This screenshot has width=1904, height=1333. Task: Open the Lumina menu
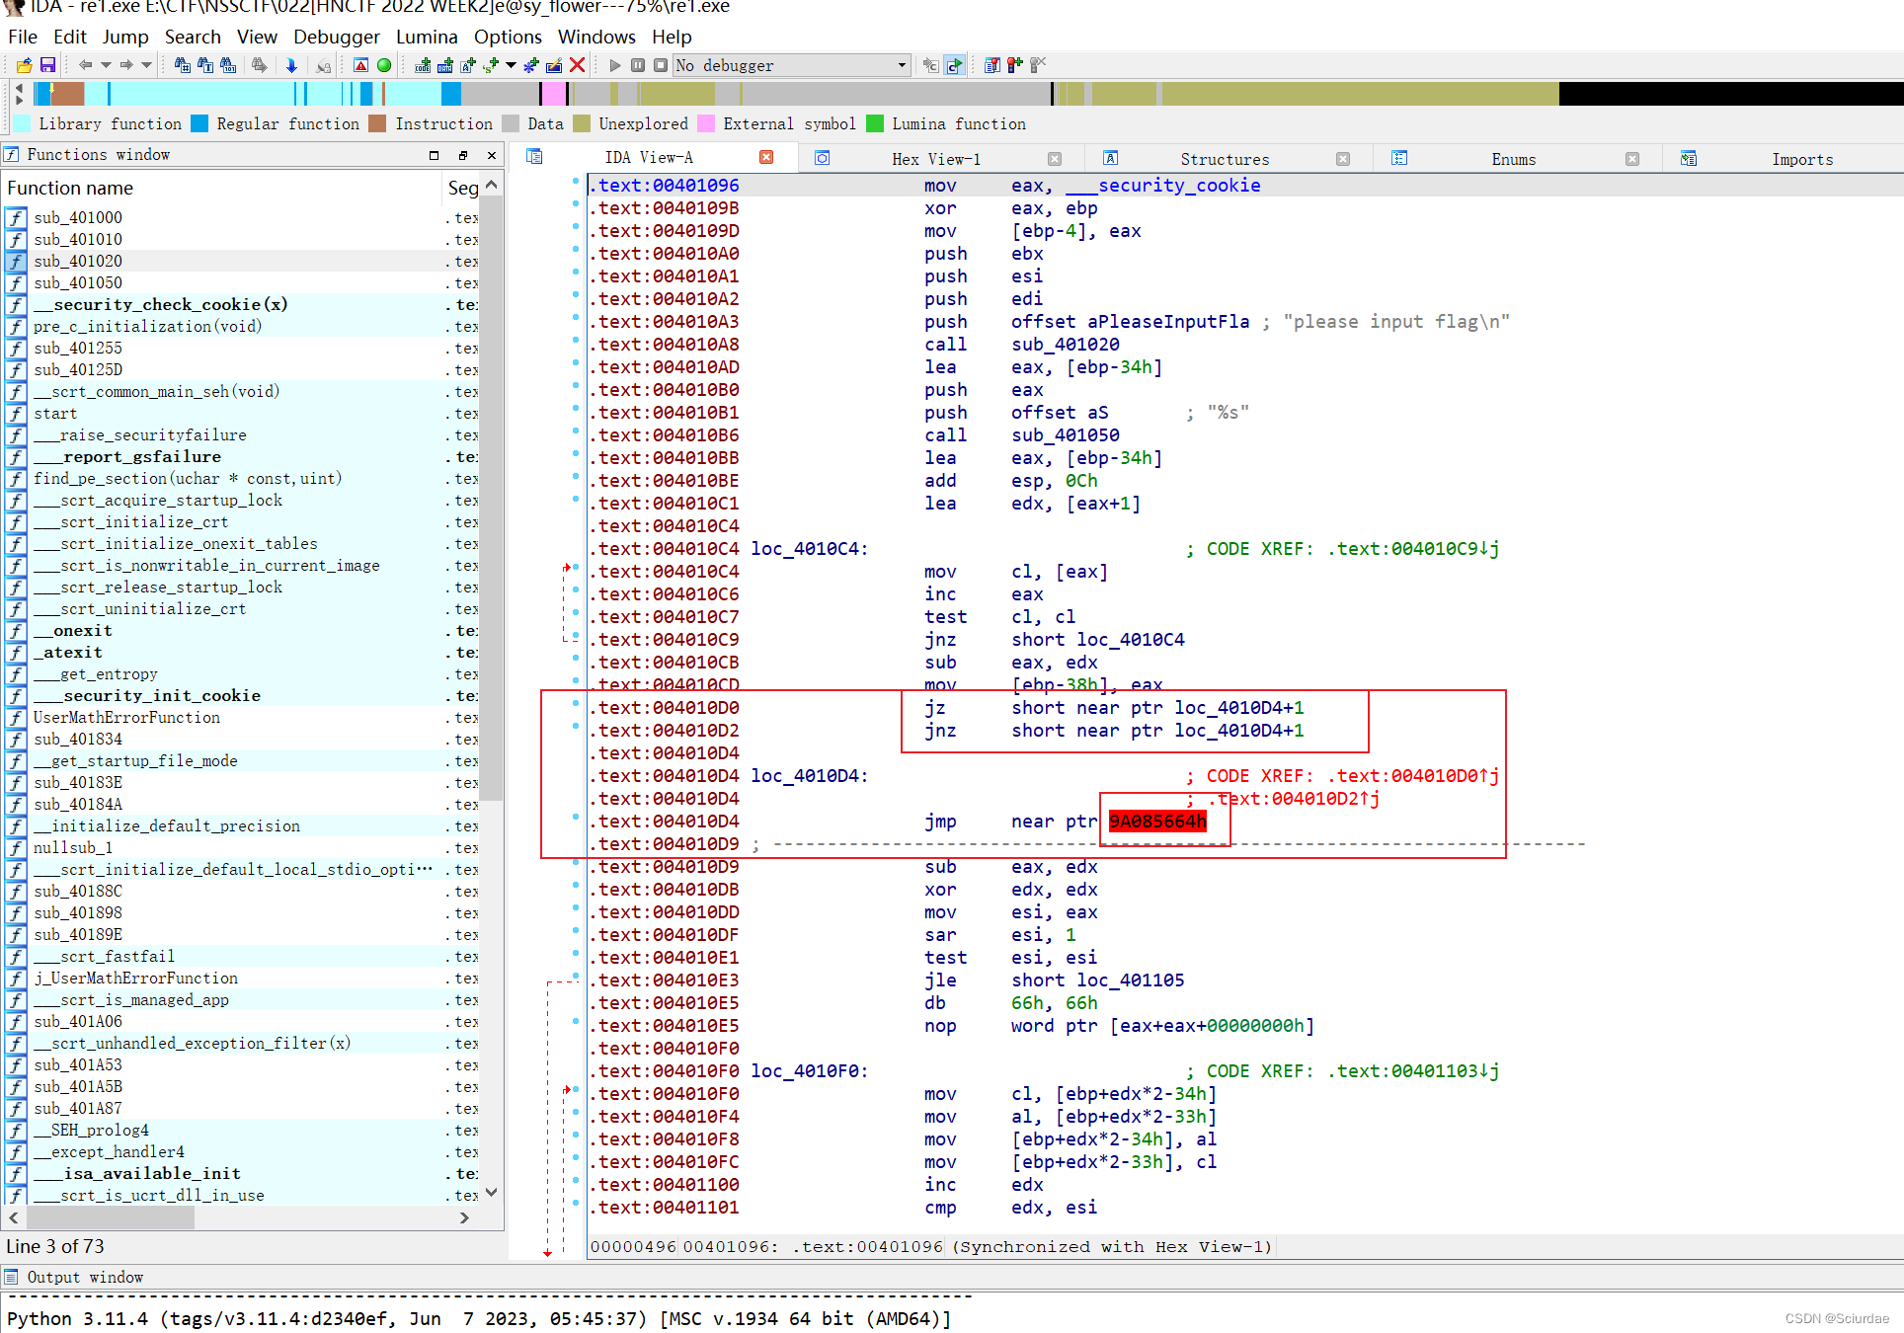point(427,37)
